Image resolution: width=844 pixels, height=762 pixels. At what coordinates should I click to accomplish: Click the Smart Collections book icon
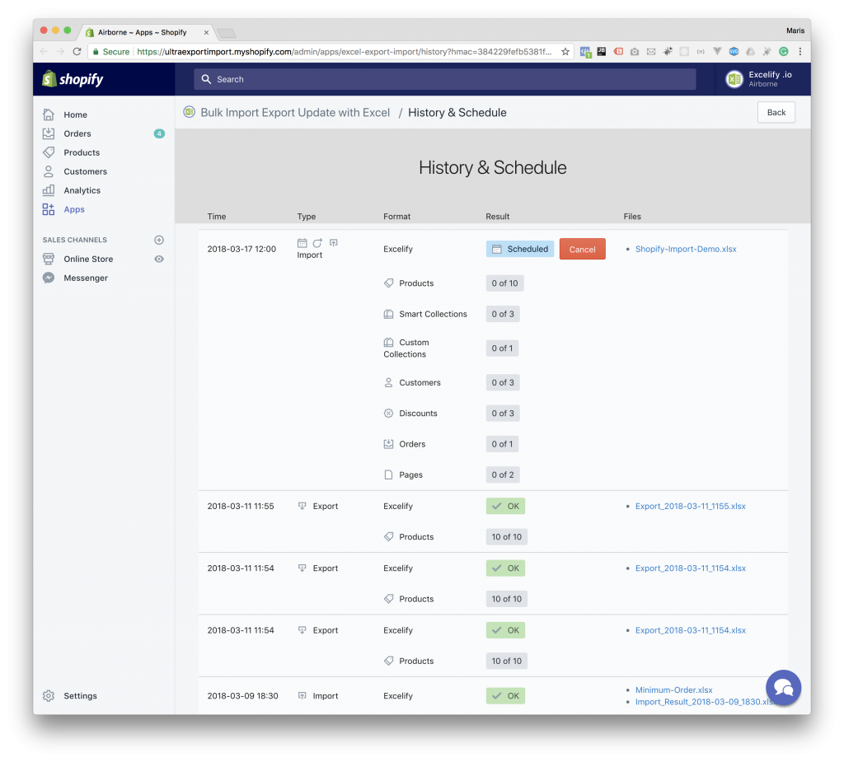387,314
